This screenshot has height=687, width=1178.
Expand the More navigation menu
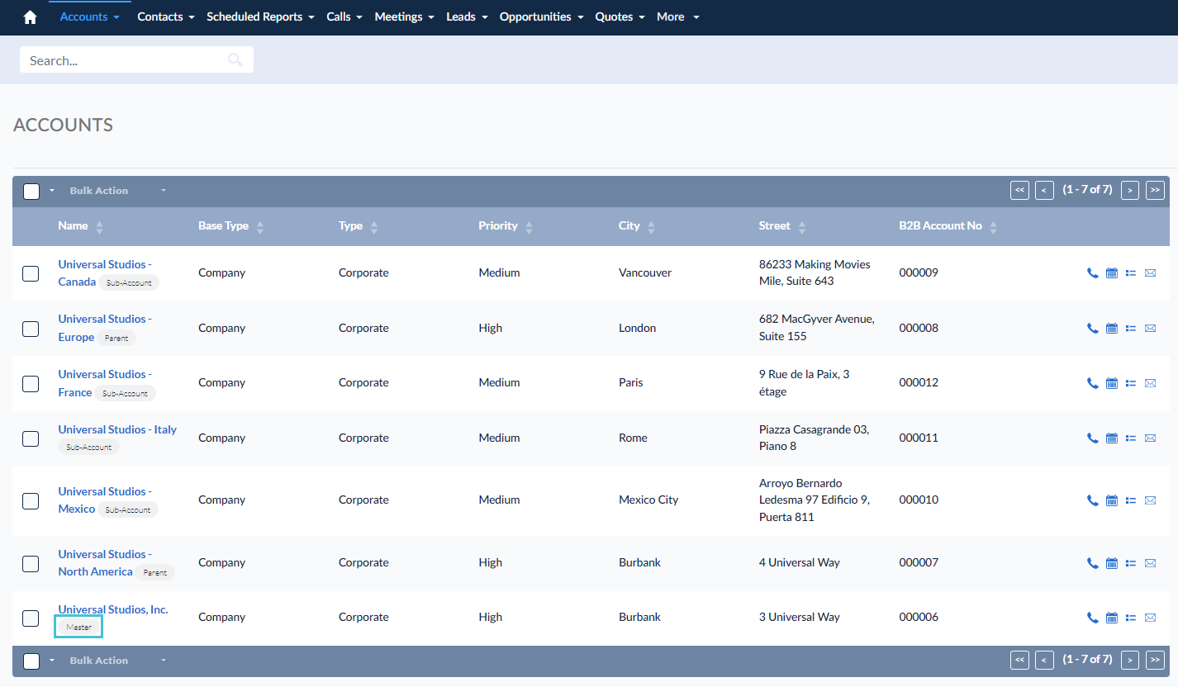[677, 17]
